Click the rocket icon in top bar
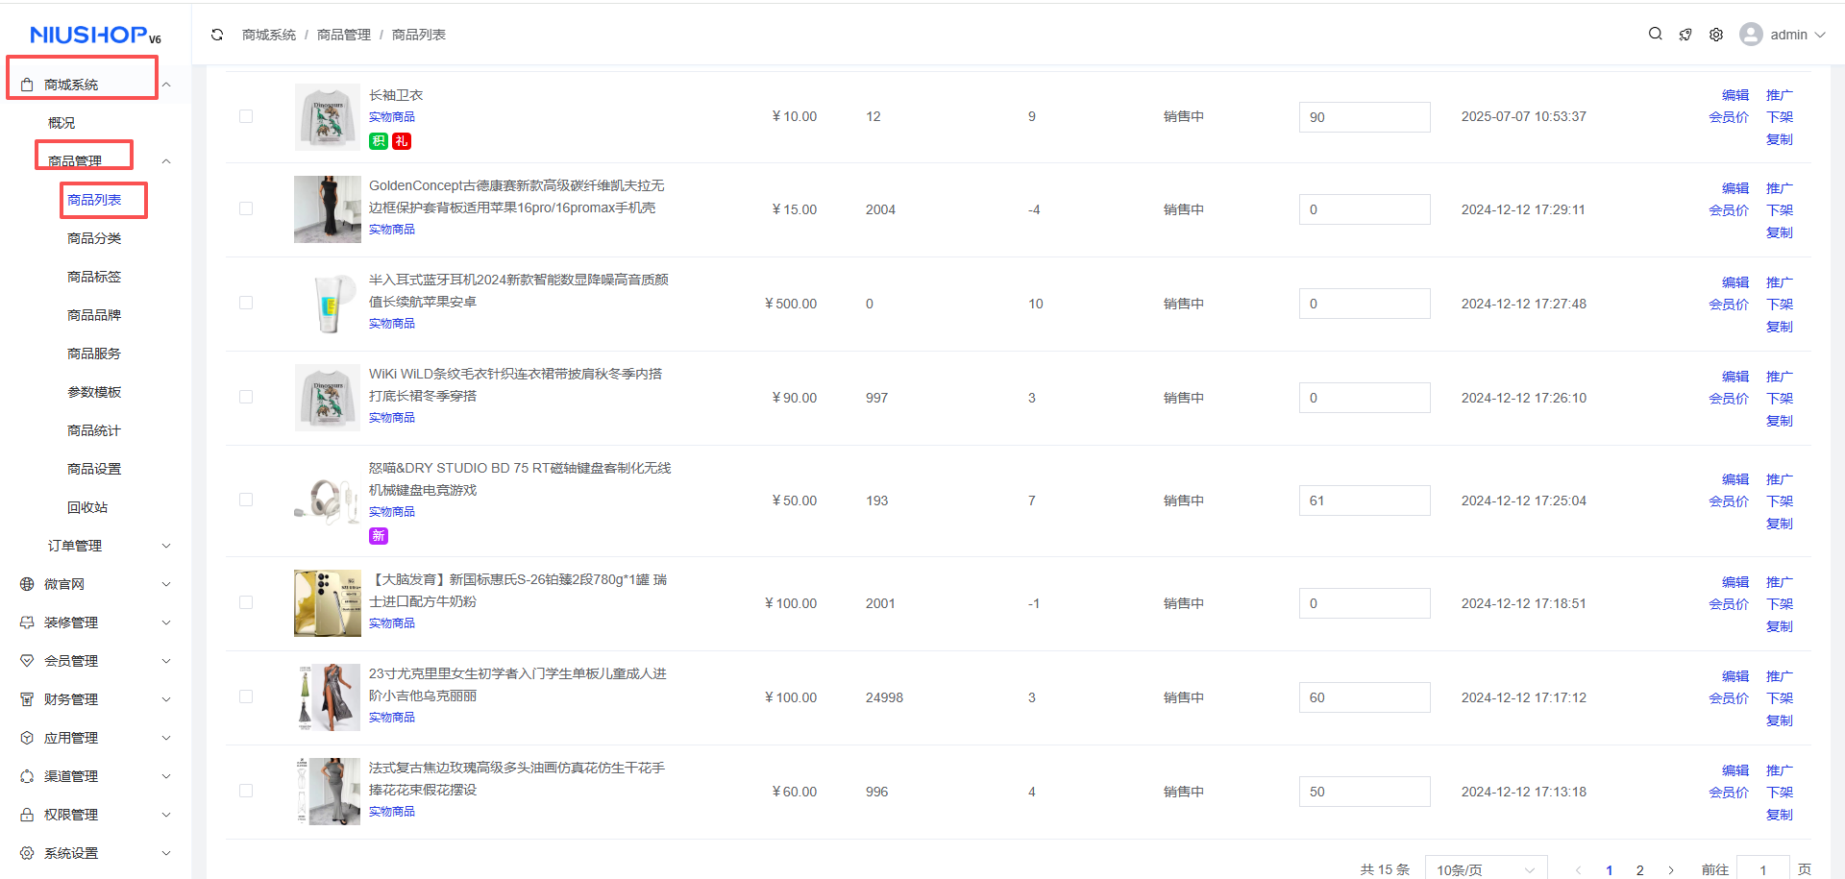The height and width of the screenshot is (879, 1845). click(1685, 35)
